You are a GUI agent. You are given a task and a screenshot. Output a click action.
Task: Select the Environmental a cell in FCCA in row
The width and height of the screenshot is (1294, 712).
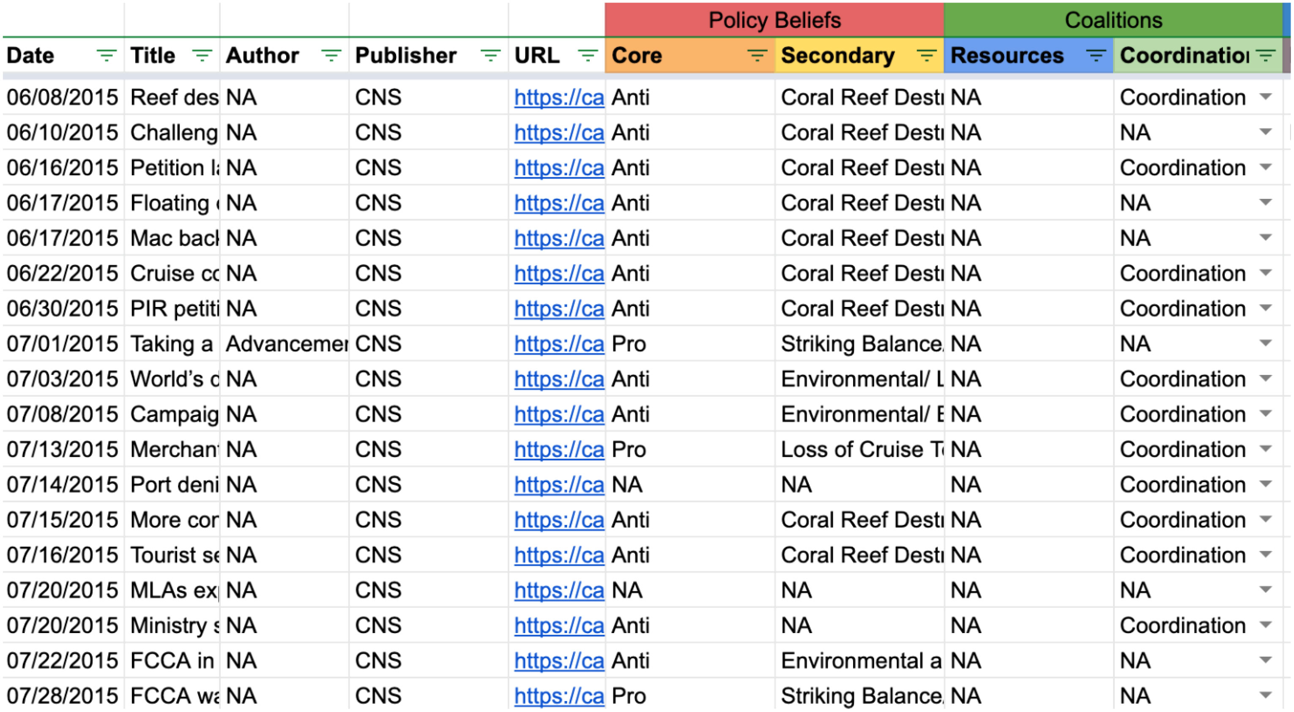click(x=859, y=660)
